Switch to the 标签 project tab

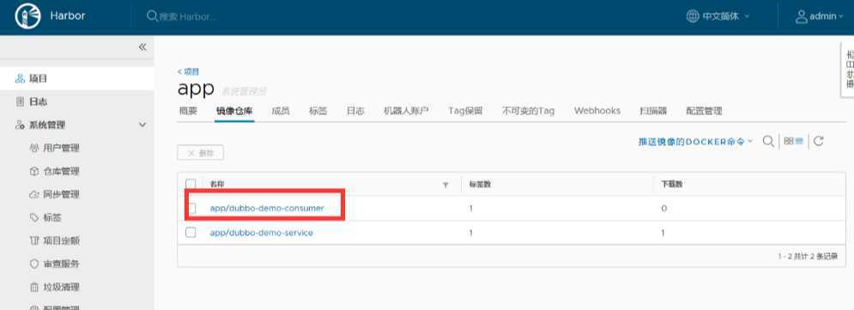point(318,111)
